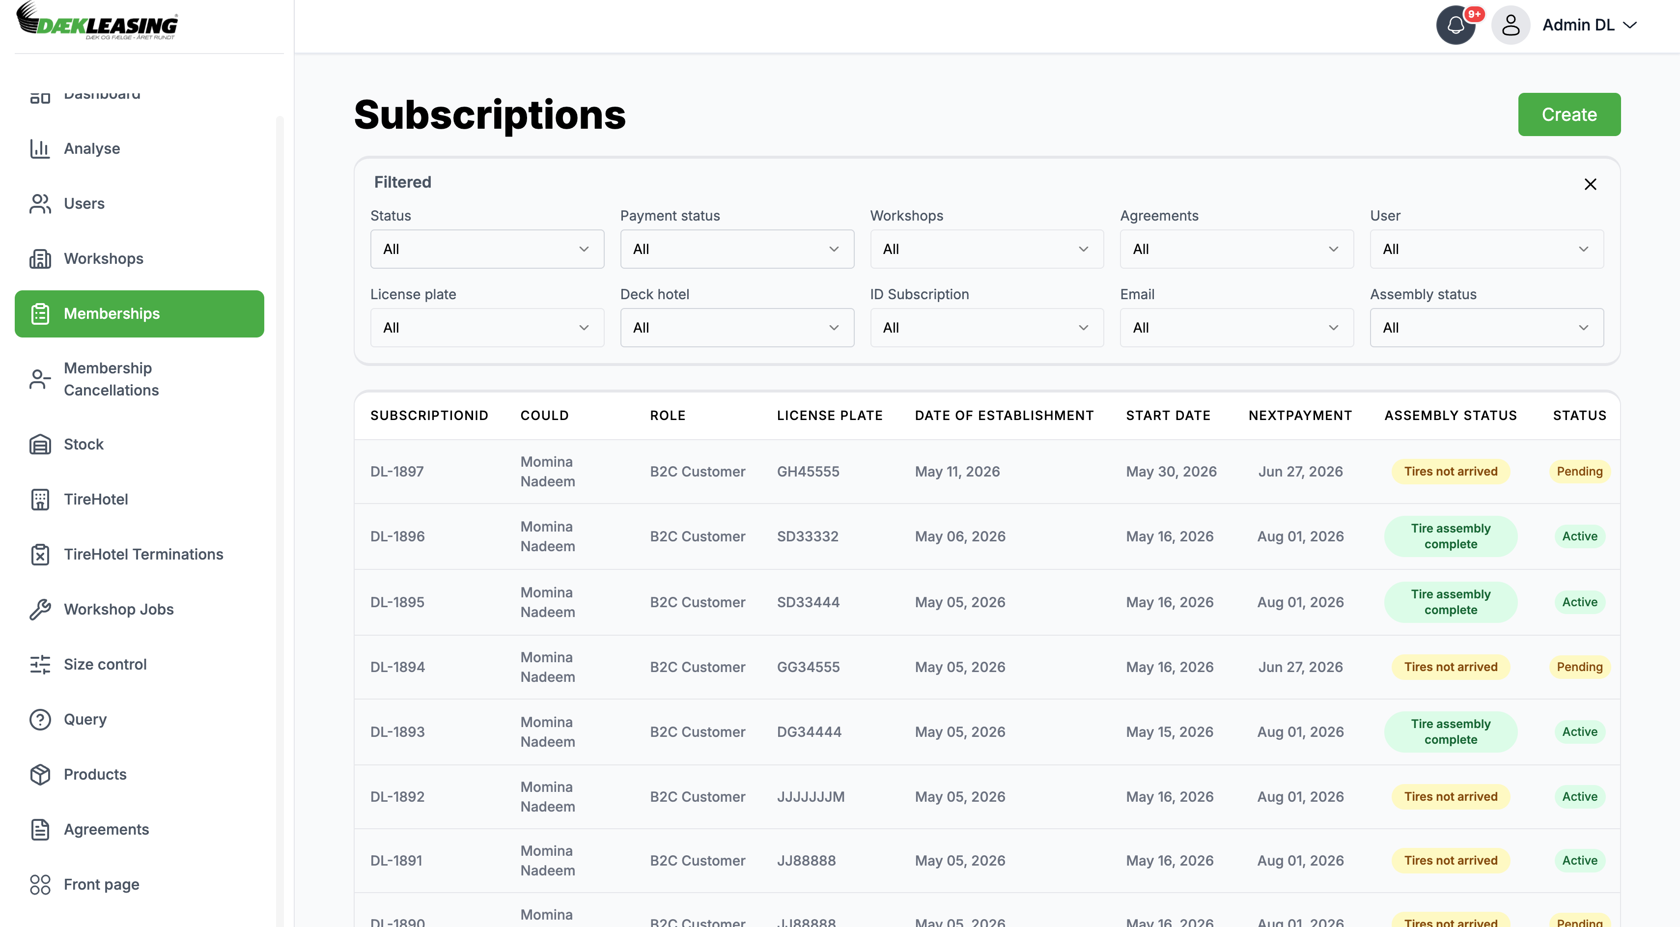Image resolution: width=1680 pixels, height=927 pixels.
Task: Click the Agreements document icon
Action: tap(40, 830)
